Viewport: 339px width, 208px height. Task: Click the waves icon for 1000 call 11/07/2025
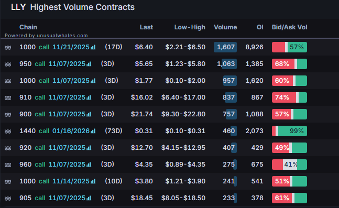pyautogui.click(x=8, y=81)
